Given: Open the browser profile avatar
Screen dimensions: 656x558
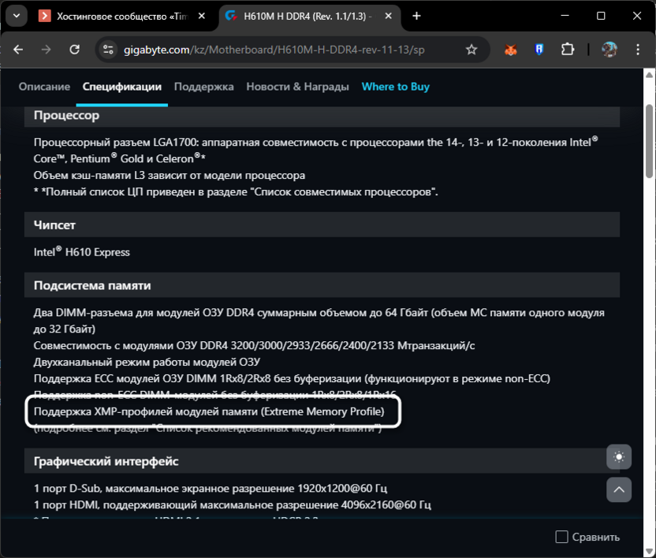Looking at the screenshot, I should (x=608, y=49).
